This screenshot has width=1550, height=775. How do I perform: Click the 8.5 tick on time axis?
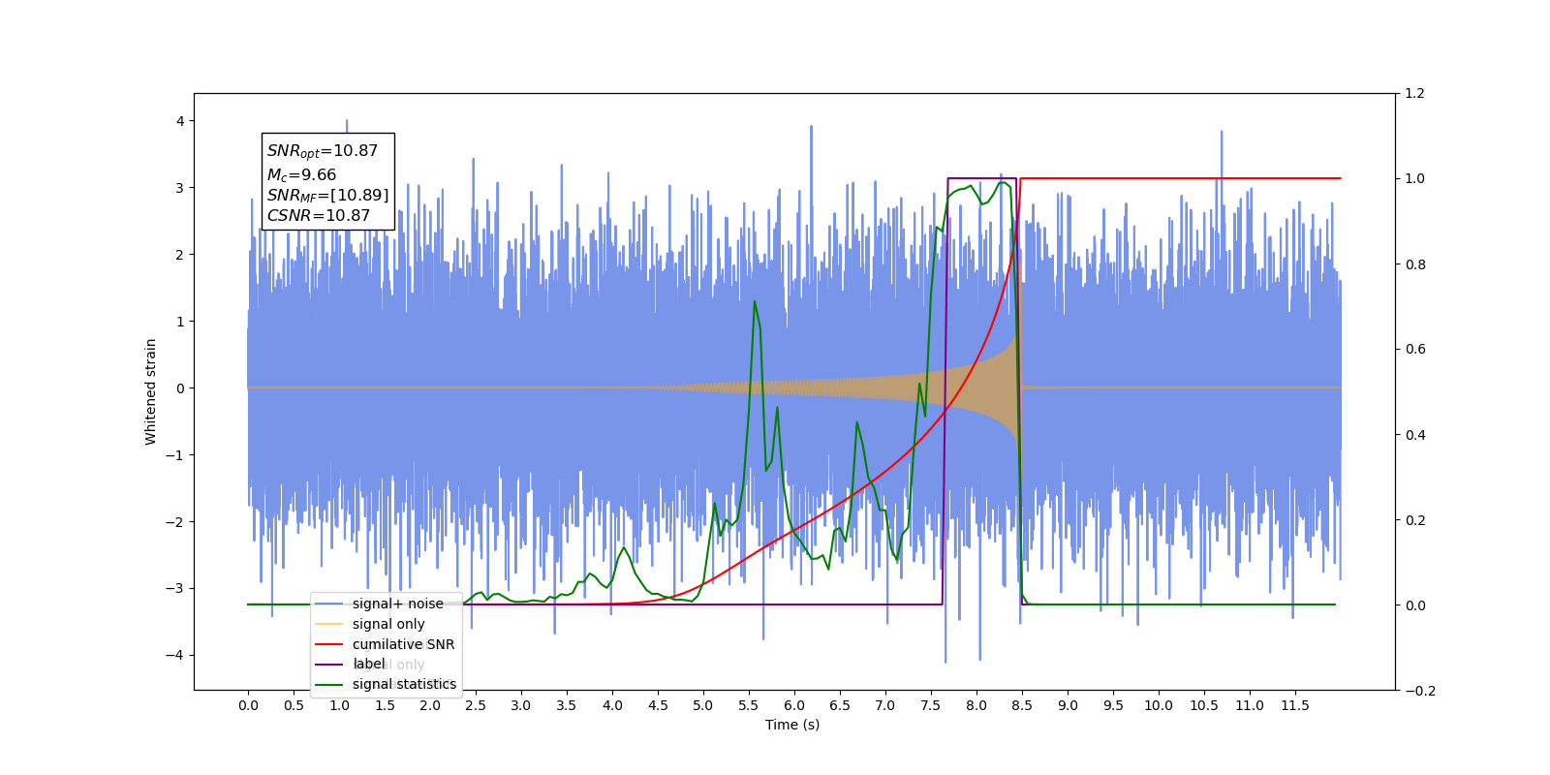[x=1022, y=705]
